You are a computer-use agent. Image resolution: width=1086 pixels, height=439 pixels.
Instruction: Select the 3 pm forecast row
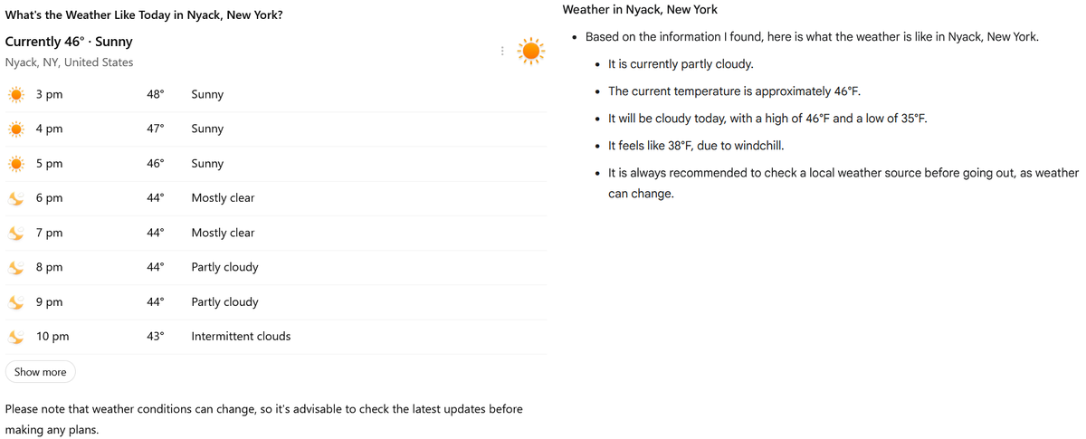[x=271, y=95]
